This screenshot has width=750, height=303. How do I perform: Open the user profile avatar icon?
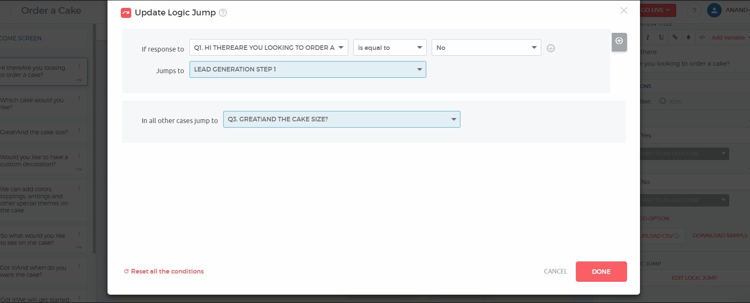[x=714, y=10]
